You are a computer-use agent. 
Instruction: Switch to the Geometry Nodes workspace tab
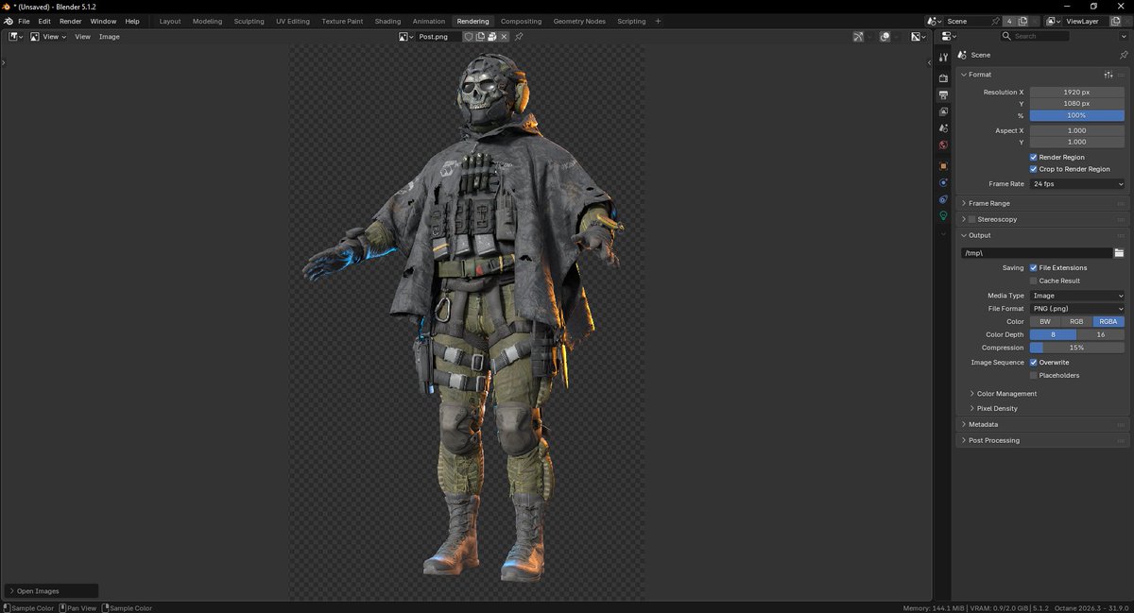click(579, 21)
